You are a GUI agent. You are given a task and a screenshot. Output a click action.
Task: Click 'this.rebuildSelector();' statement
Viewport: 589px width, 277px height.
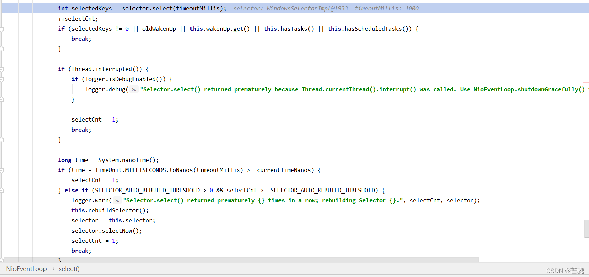110,210
